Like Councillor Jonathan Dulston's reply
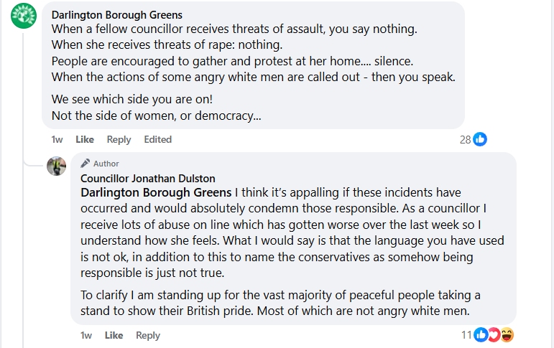 114,335
